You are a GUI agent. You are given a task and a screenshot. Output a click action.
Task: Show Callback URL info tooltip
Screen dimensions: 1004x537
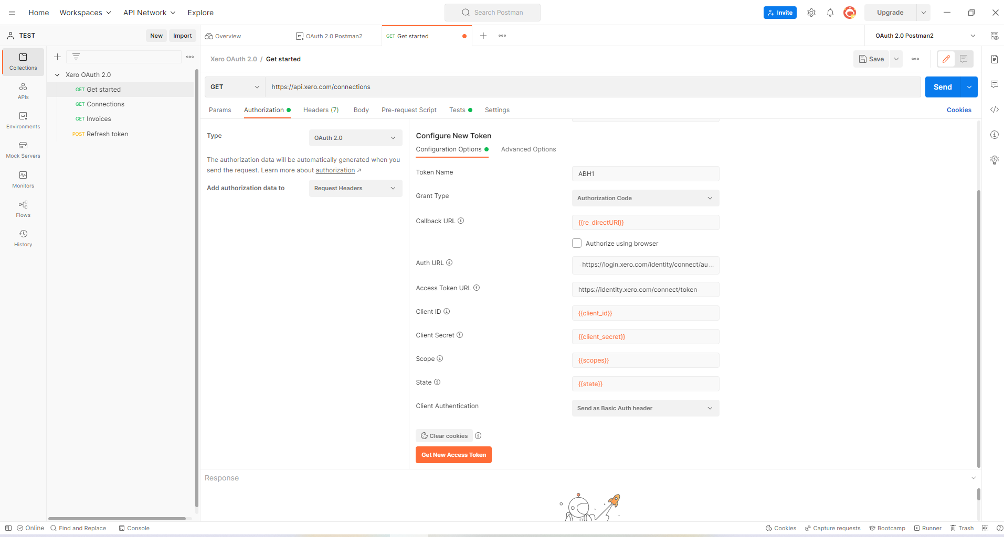461,221
